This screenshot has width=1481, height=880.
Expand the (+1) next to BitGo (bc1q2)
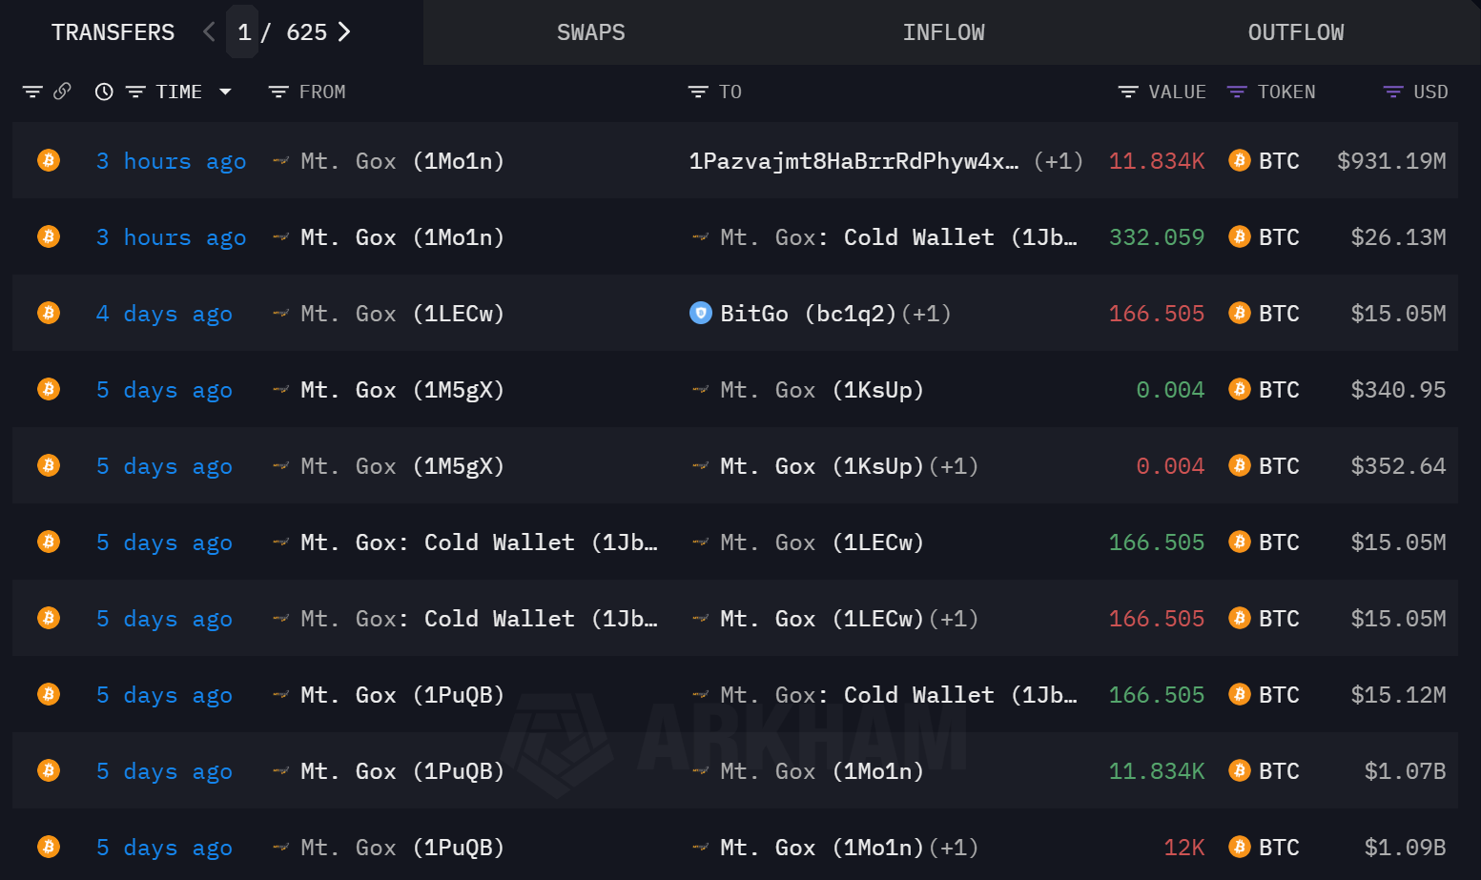pos(926,314)
